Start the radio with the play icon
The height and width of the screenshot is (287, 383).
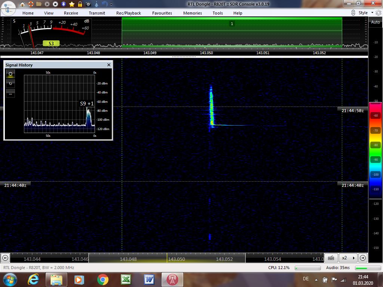click(x=47, y=4)
